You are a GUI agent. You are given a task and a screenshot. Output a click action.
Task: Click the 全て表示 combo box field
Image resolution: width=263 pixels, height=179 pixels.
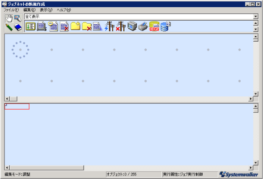tap(139, 17)
